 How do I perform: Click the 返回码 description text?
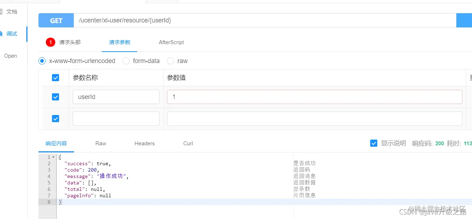301,170
